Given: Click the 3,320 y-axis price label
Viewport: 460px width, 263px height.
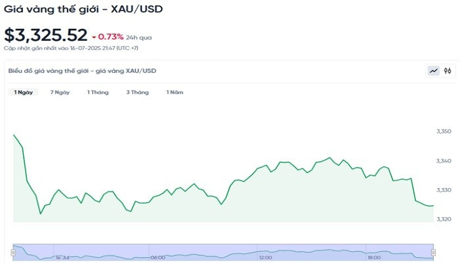Looking at the screenshot, I should [x=444, y=219].
